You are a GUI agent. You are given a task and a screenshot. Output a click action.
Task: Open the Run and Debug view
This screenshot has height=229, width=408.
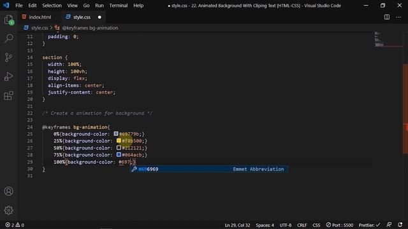coord(8,76)
